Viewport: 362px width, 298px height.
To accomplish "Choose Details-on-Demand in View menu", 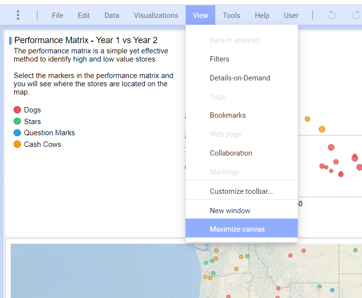I will pos(240,78).
